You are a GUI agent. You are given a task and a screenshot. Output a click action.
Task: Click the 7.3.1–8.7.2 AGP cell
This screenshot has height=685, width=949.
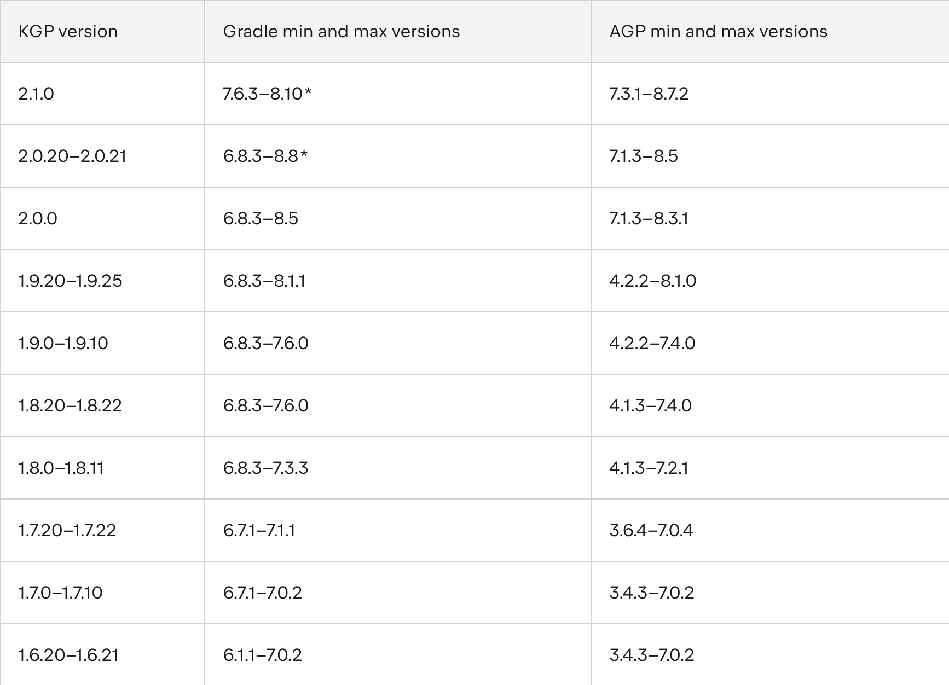tap(770, 94)
